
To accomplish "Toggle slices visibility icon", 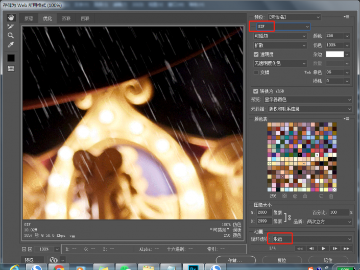I will pos(11,68).
